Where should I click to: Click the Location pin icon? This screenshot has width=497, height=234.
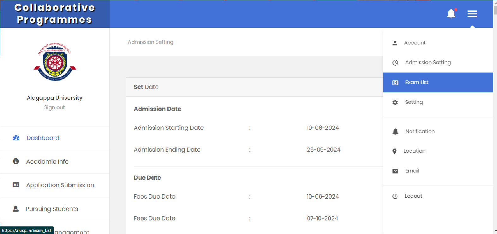pos(394,151)
